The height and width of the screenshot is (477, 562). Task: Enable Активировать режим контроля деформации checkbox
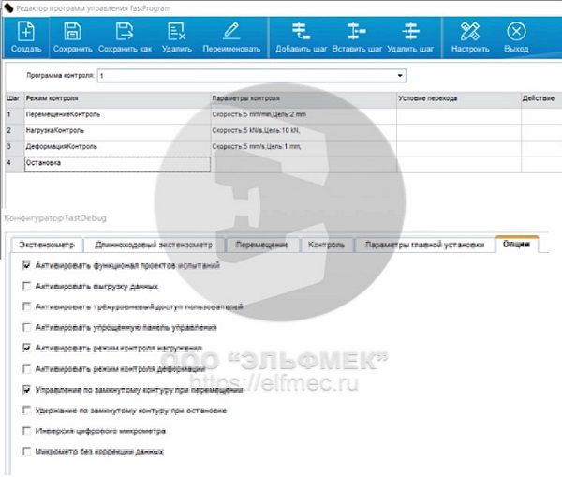26,368
